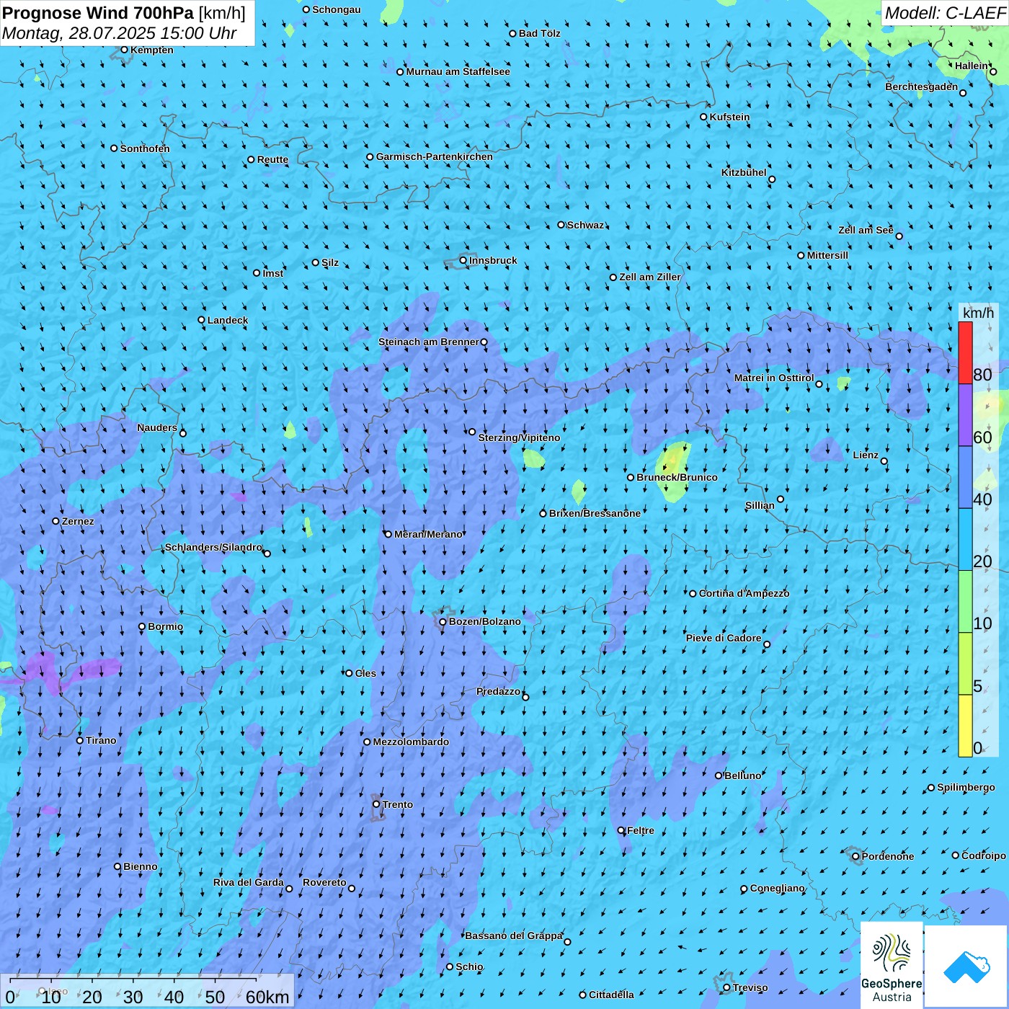Click the 'Schlanders/Silandro' label
The image size is (1009, 1009).
(214, 547)
